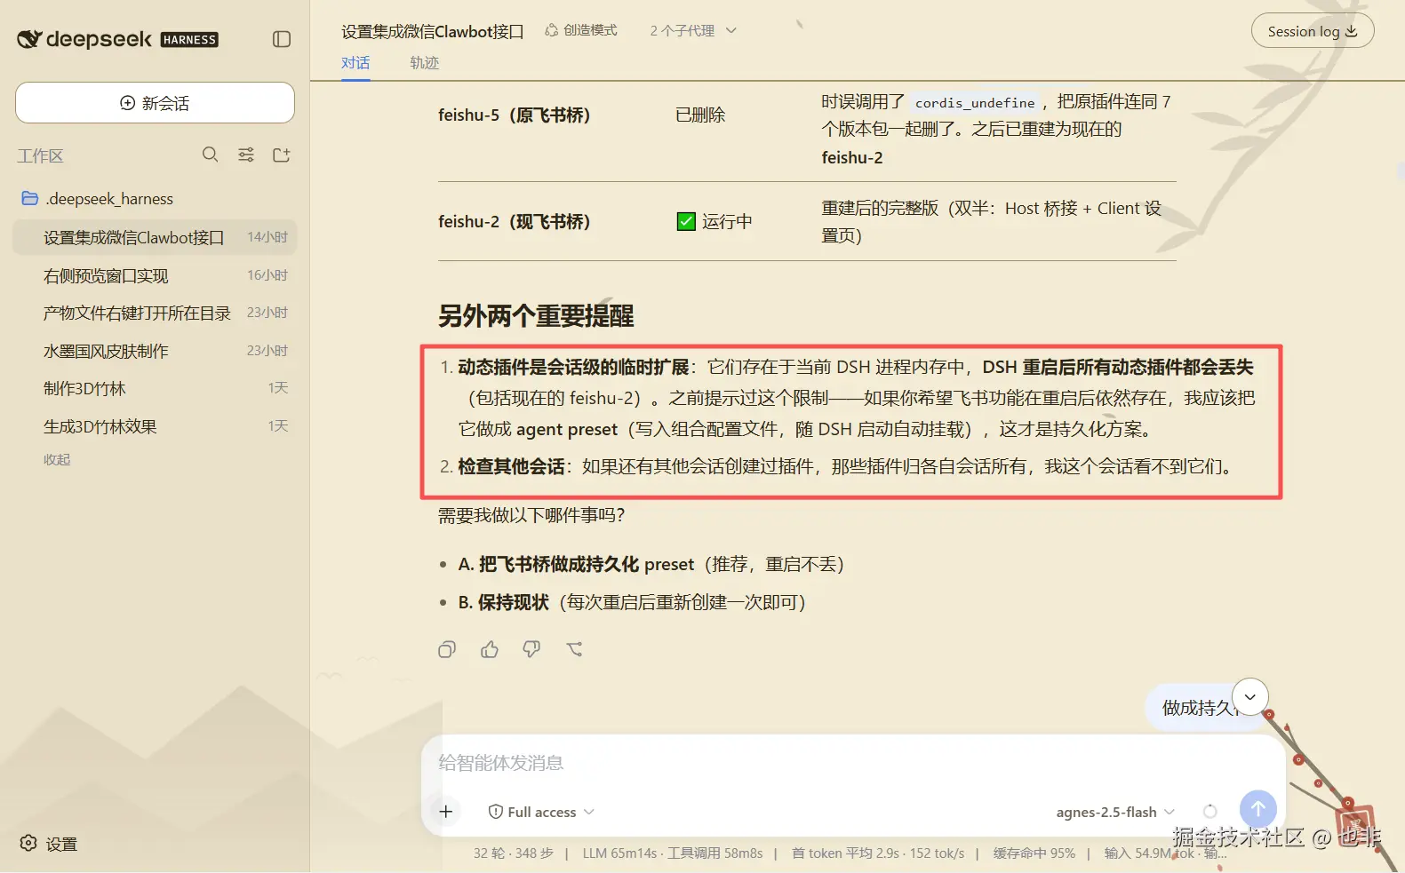This screenshot has width=1405, height=873.
Task: Download the Session log
Action: pyautogui.click(x=1313, y=31)
